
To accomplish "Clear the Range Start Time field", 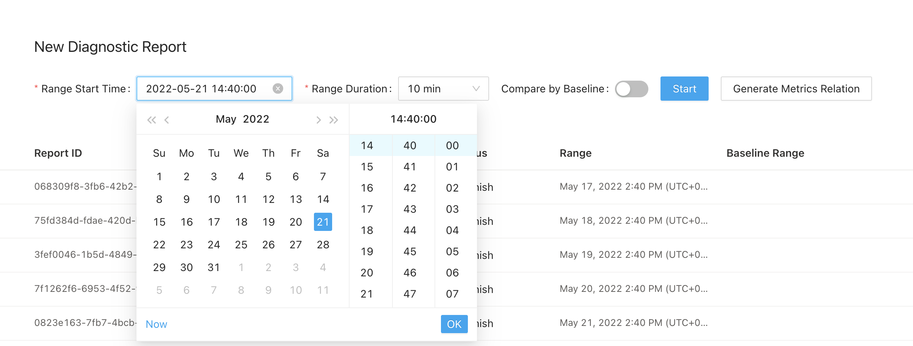I will (x=278, y=89).
